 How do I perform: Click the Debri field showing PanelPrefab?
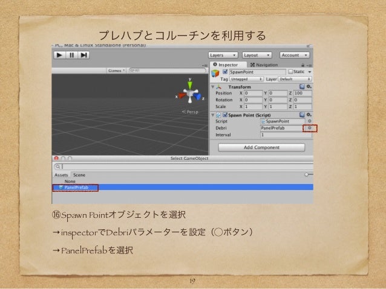pos(281,128)
